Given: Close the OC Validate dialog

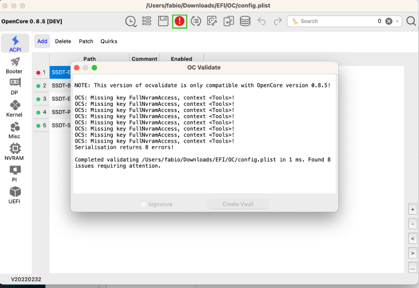Looking at the screenshot, I should click(76, 68).
